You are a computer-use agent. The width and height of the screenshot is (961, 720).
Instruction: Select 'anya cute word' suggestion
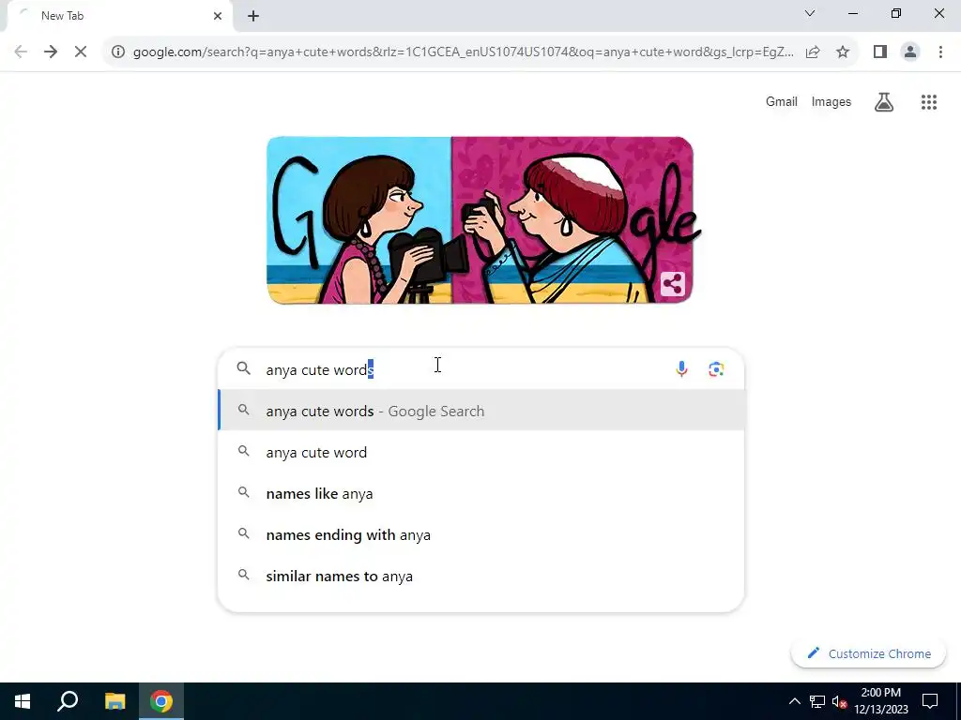(481, 452)
